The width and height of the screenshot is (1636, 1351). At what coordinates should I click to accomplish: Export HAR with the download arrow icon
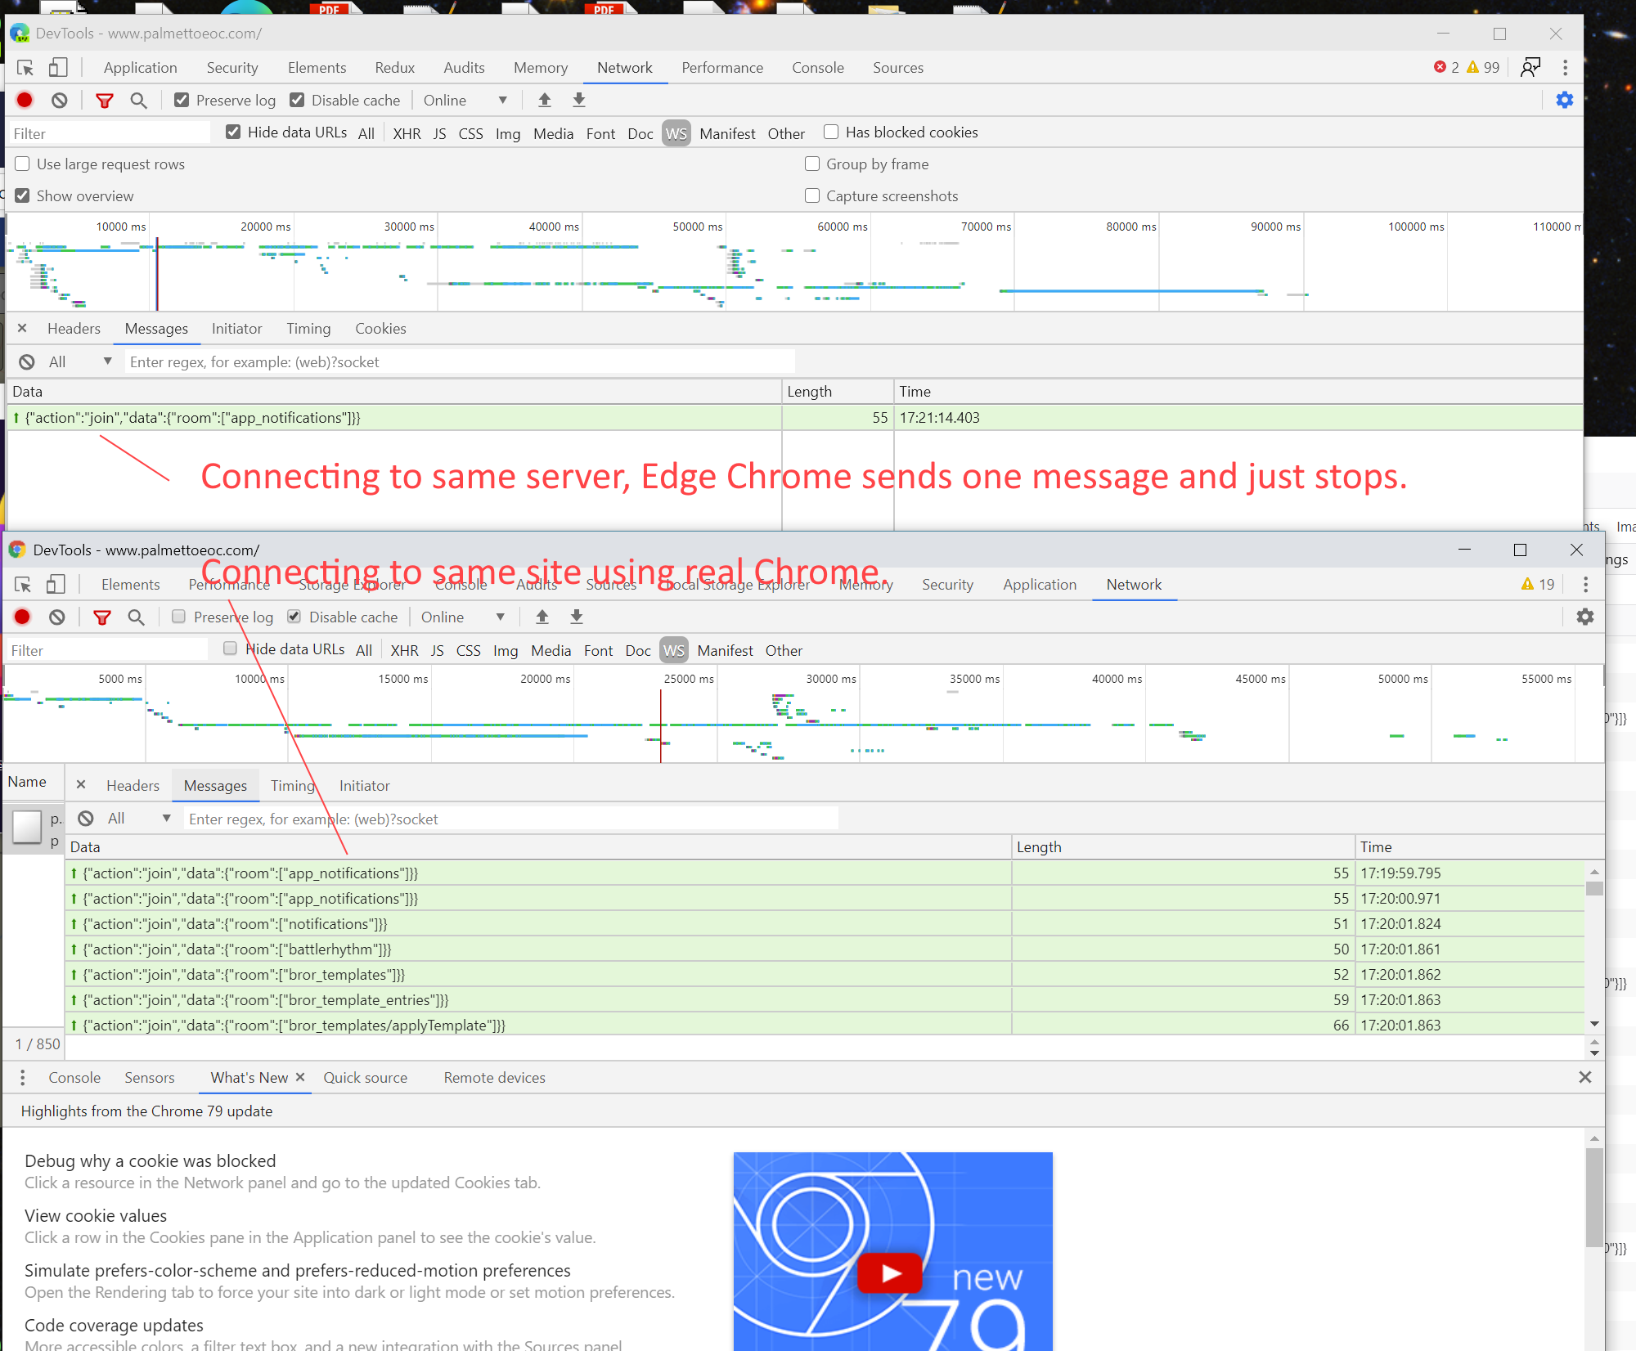point(578,100)
